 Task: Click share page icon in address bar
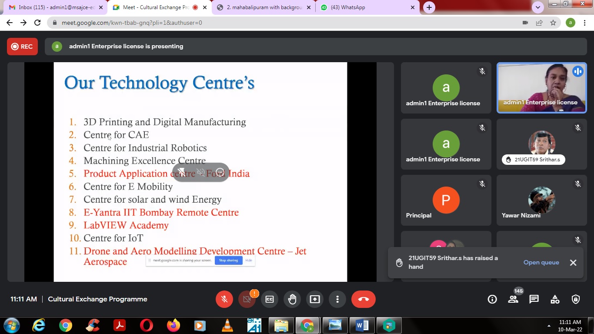(539, 23)
